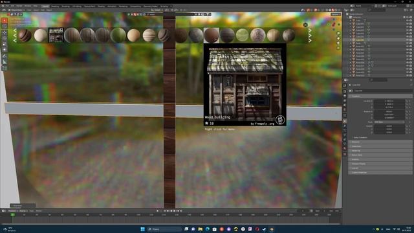Viewport: 414px width, 233px height.
Task: Click the Scale Z value field
Action: point(389,132)
